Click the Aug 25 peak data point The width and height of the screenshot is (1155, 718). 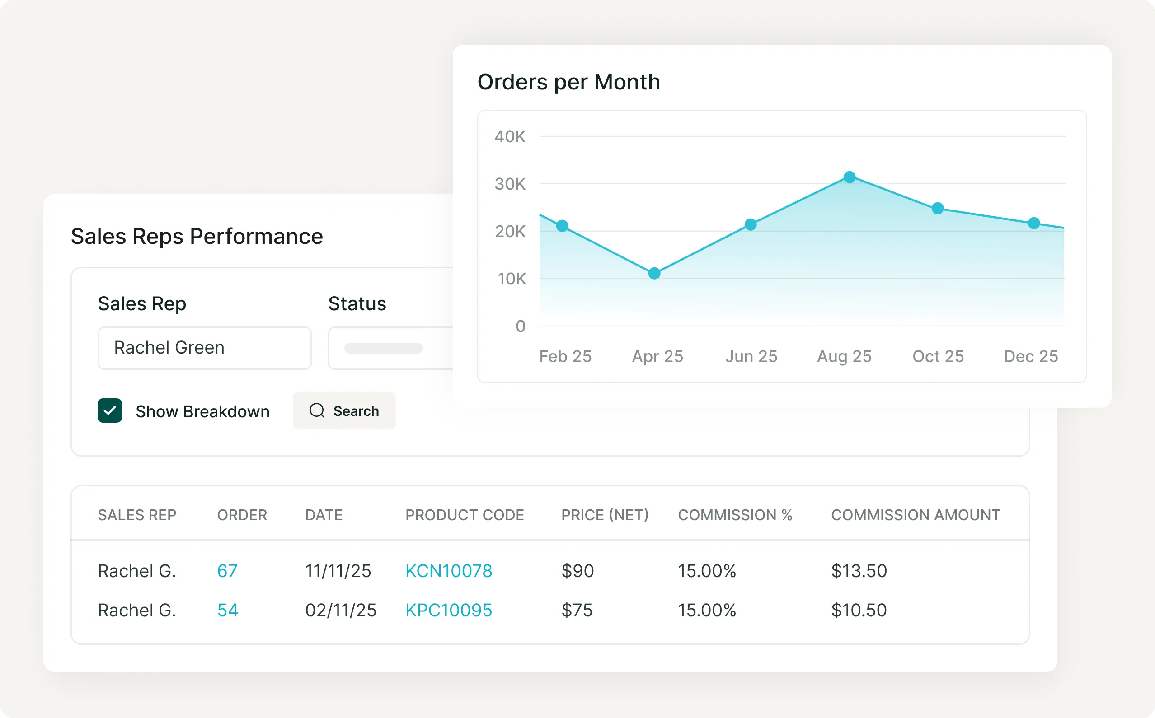pyautogui.click(x=850, y=177)
